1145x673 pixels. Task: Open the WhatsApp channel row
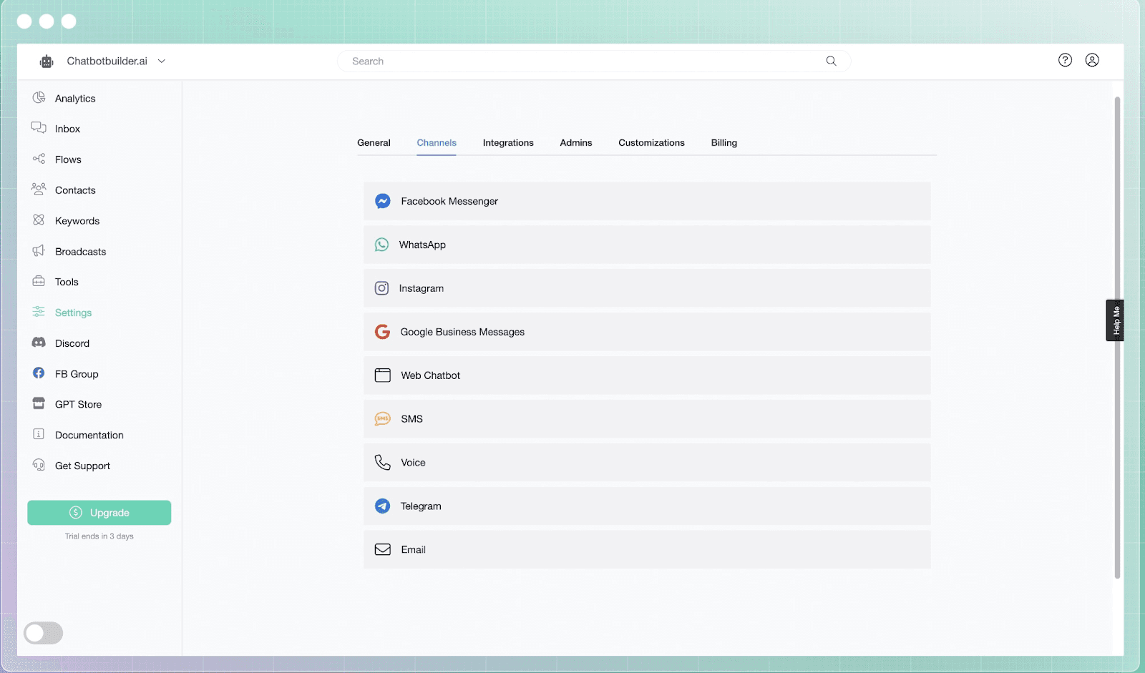[647, 245]
